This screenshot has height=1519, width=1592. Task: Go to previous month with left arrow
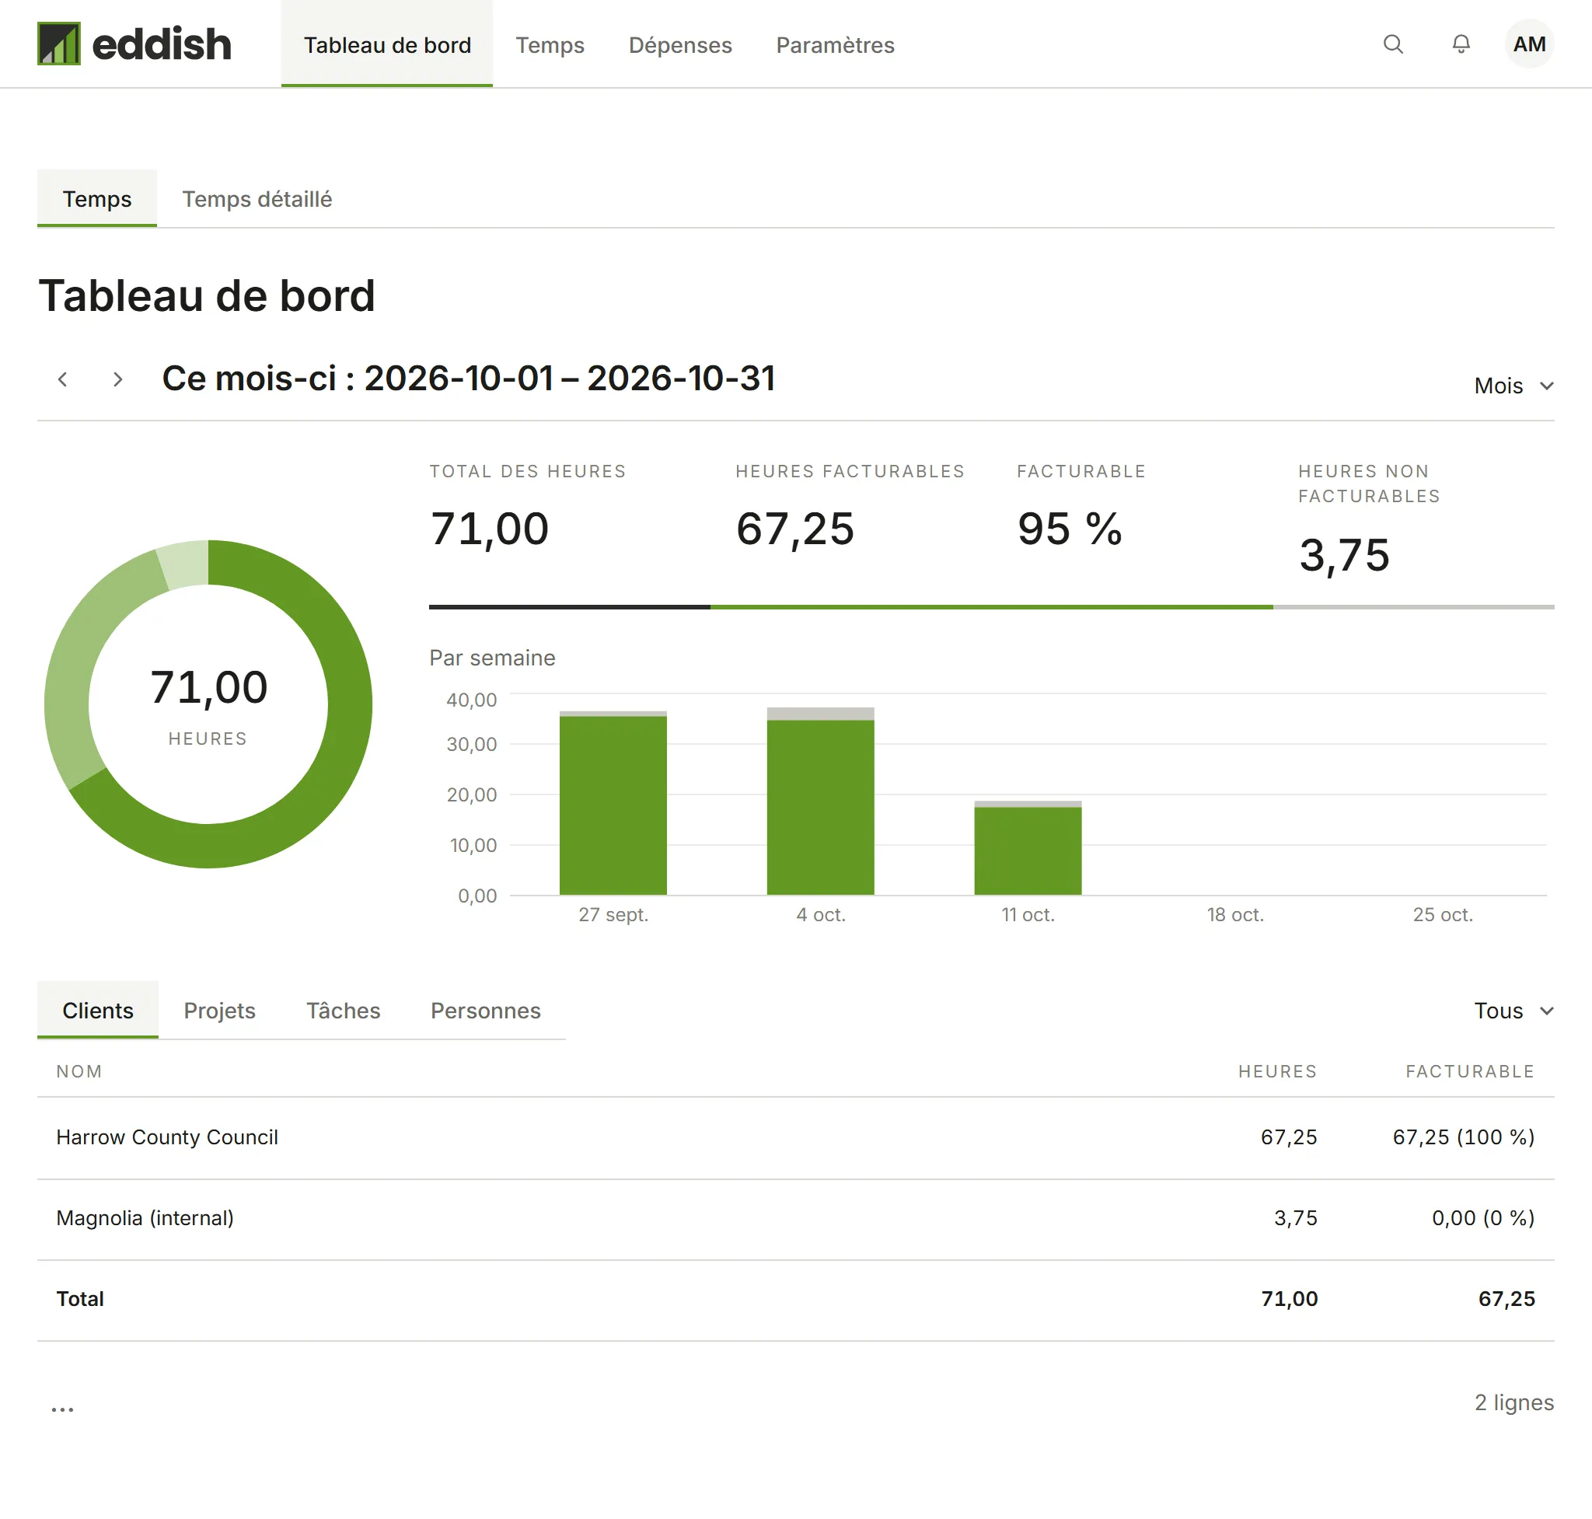coord(62,379)
